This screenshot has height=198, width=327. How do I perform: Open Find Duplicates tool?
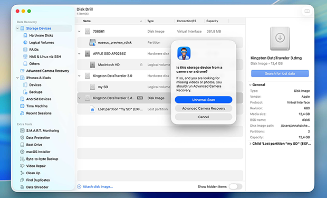pyautogui.click(x=38, y=180)
